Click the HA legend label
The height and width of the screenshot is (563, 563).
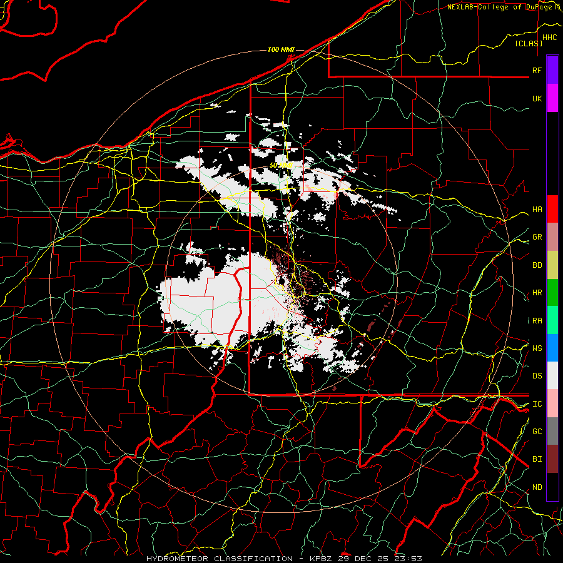537,209
